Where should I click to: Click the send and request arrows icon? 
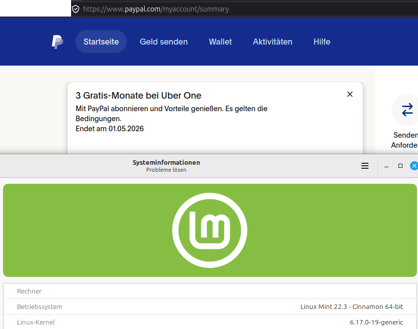407,110
